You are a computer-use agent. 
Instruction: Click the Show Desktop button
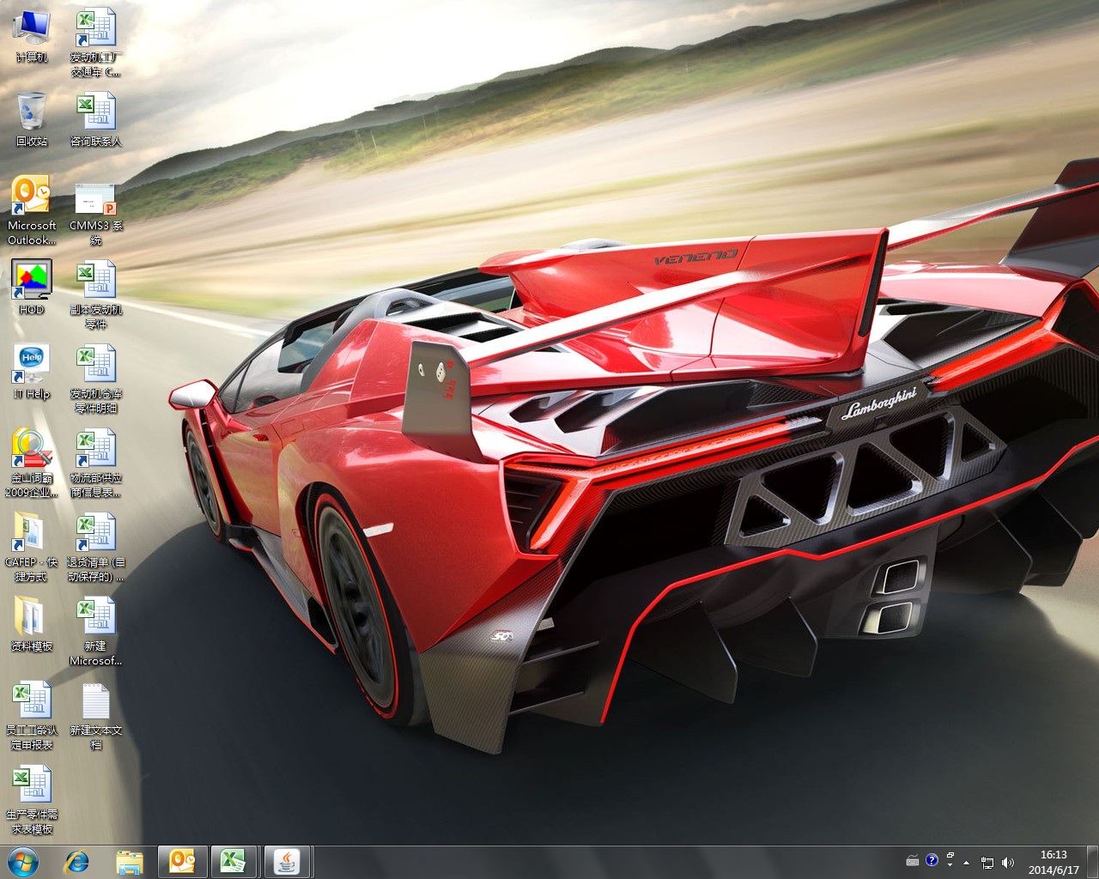click(x=1092, y=862)
